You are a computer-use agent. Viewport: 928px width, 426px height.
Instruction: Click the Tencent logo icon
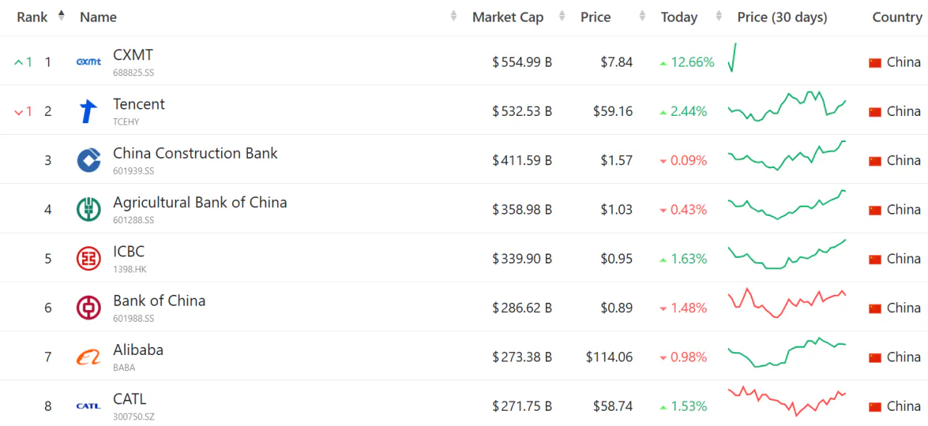tap(88, 112)
